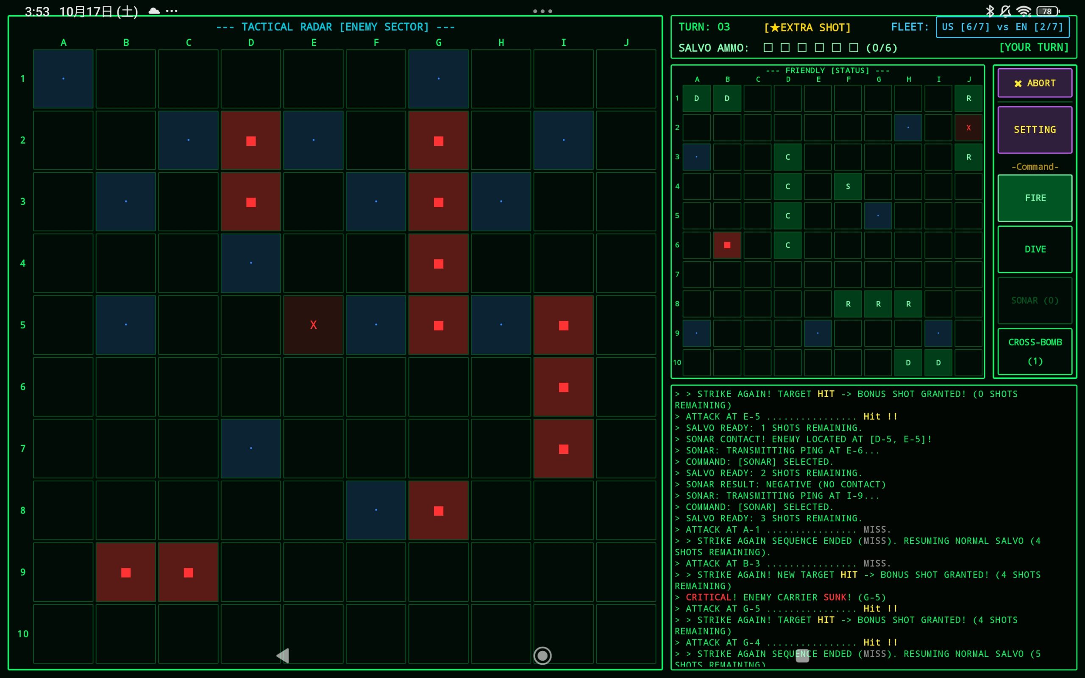Tap the first SALVO AMMO box

pos(768,47)
